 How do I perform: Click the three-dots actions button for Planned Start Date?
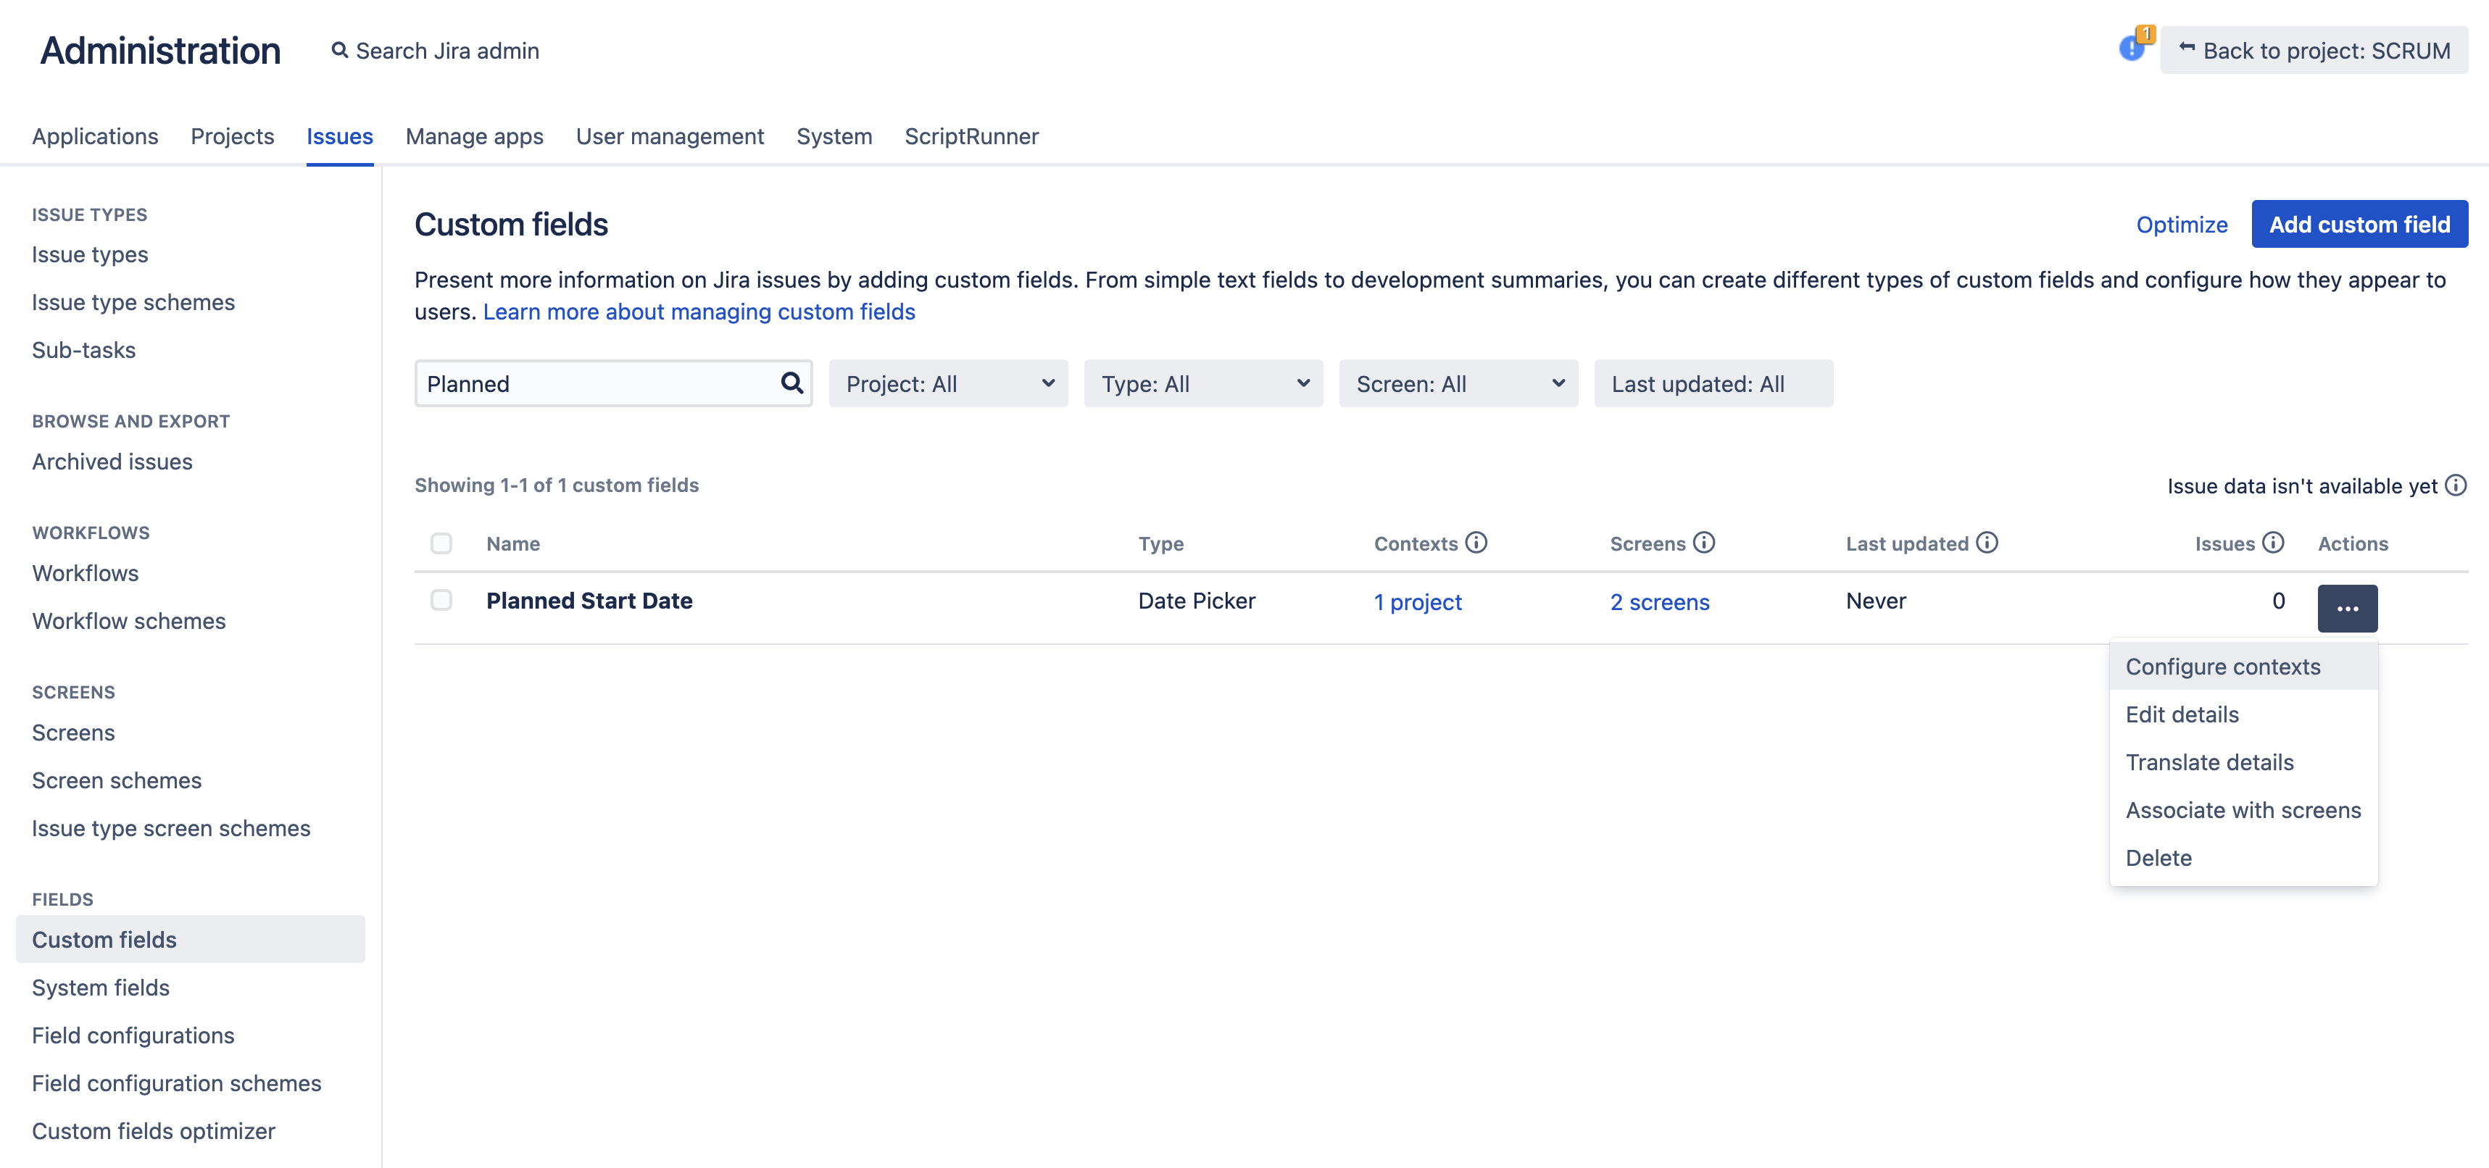[2346, 608]
